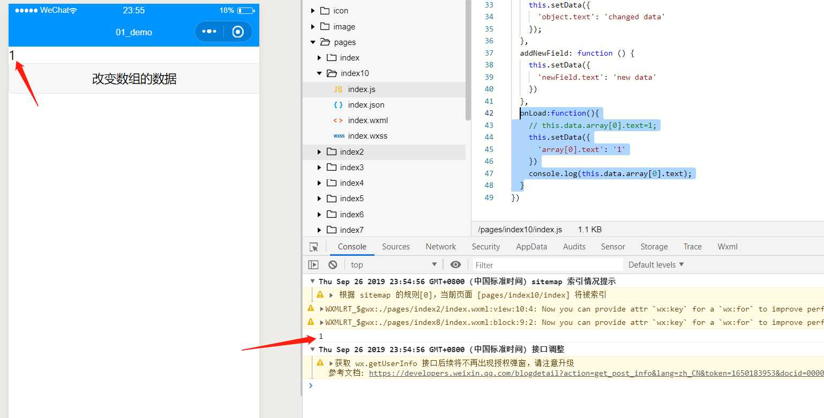Expand the index4 folder
Image resolution: width=824 pixels, height=418 pixels.
tap(319, 183)
